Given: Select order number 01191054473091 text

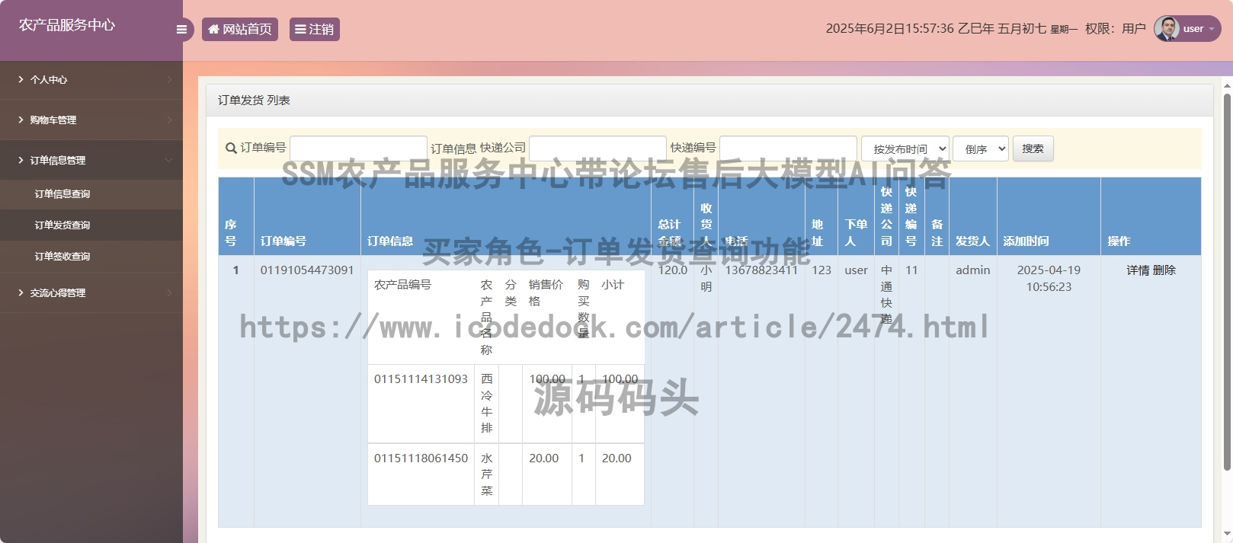Looking at the screenshot, I should 307,270.
